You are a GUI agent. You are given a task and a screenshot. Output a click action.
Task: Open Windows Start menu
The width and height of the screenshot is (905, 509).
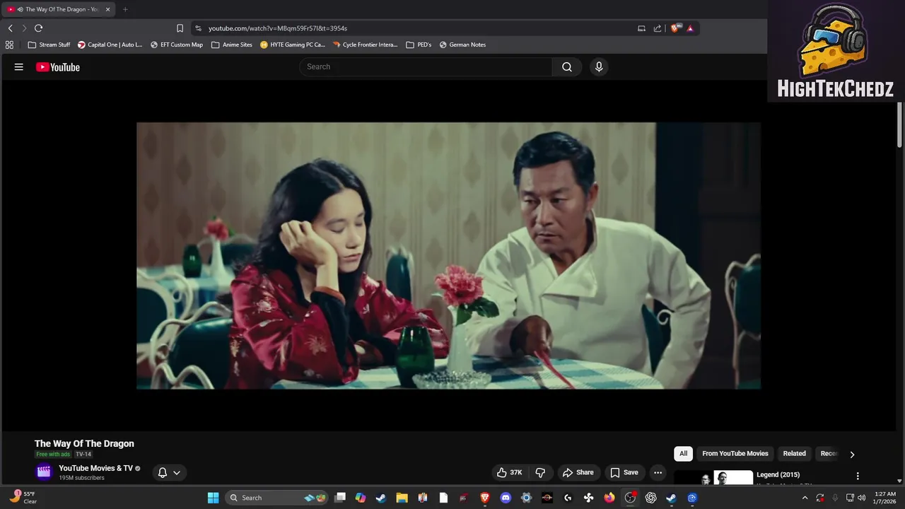point(213,498)
